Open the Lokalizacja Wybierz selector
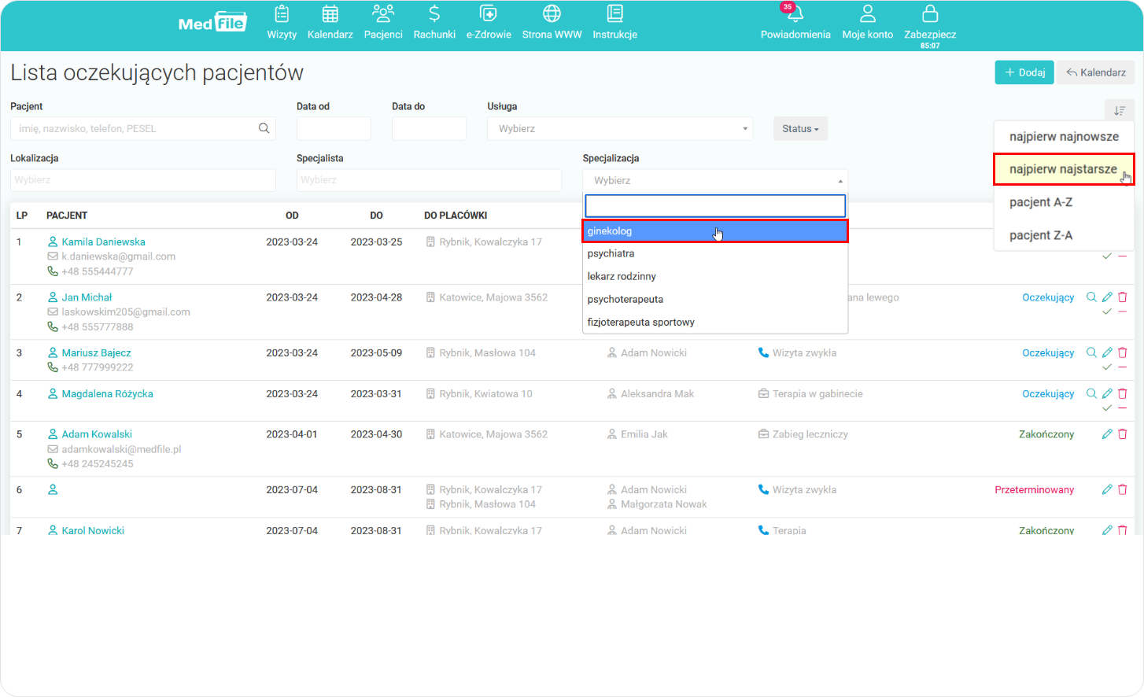1144x697 pixels. click(x=143, y=180)
